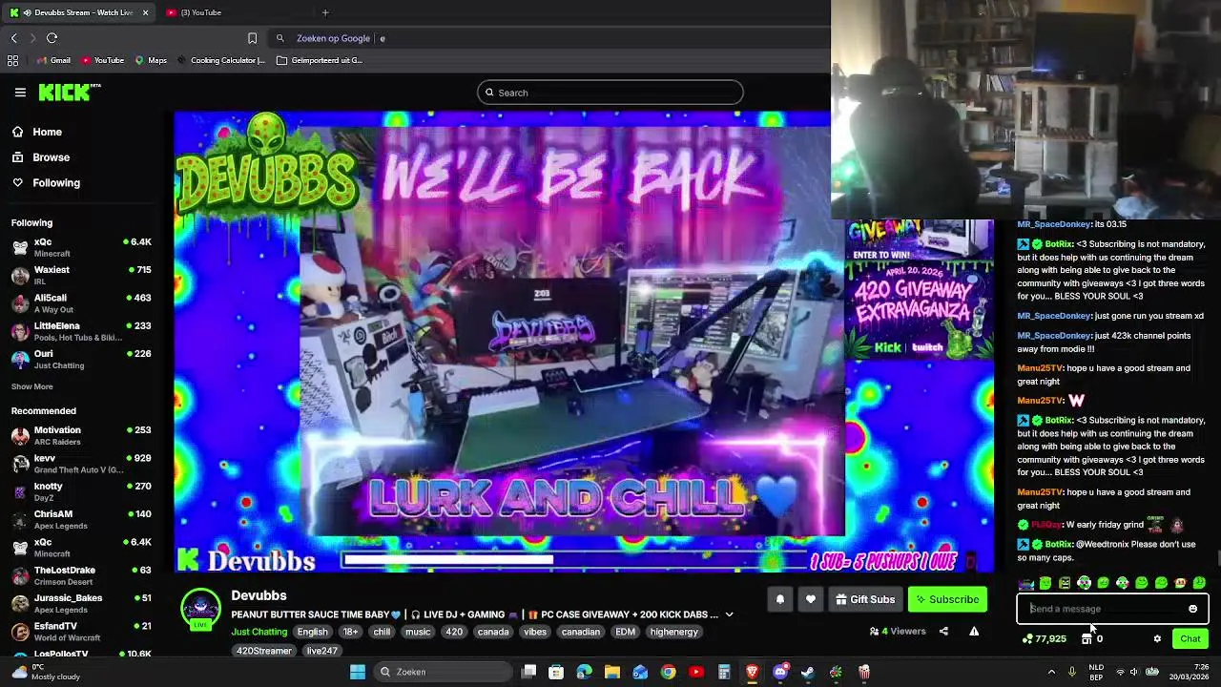Click the Gift Subs button
Screen dimensions: 1221x687
[x=864, y=599]
